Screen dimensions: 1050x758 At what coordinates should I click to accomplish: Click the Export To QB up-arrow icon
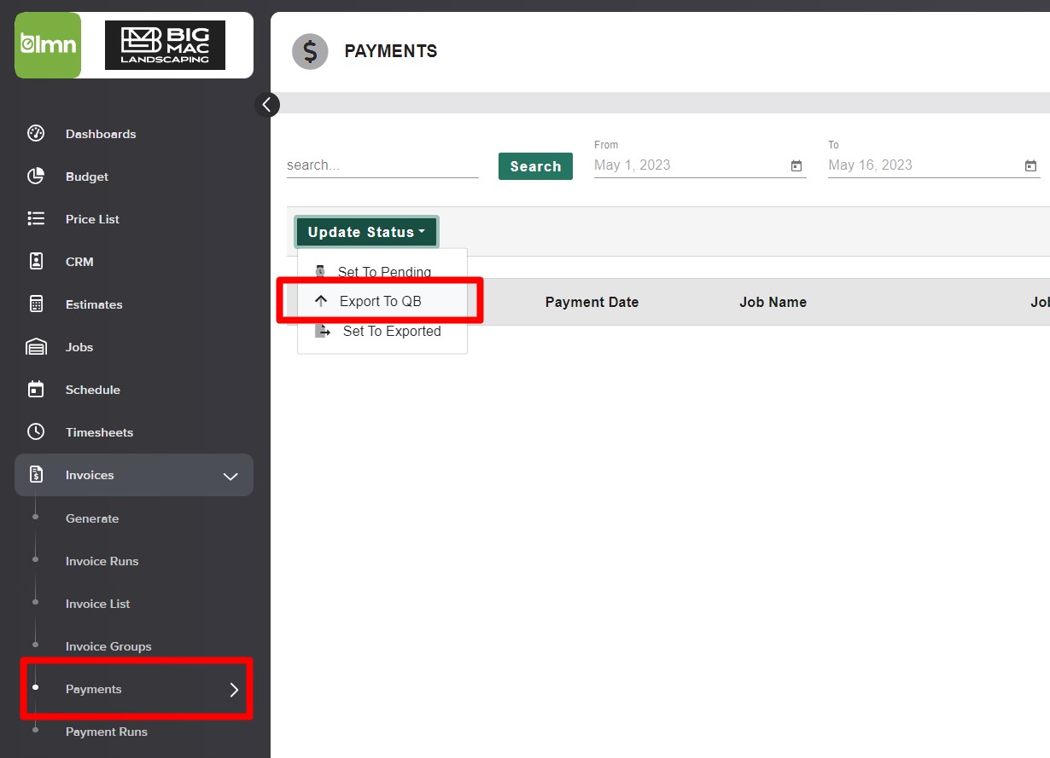pyautogui.click(x=321, y=300)
